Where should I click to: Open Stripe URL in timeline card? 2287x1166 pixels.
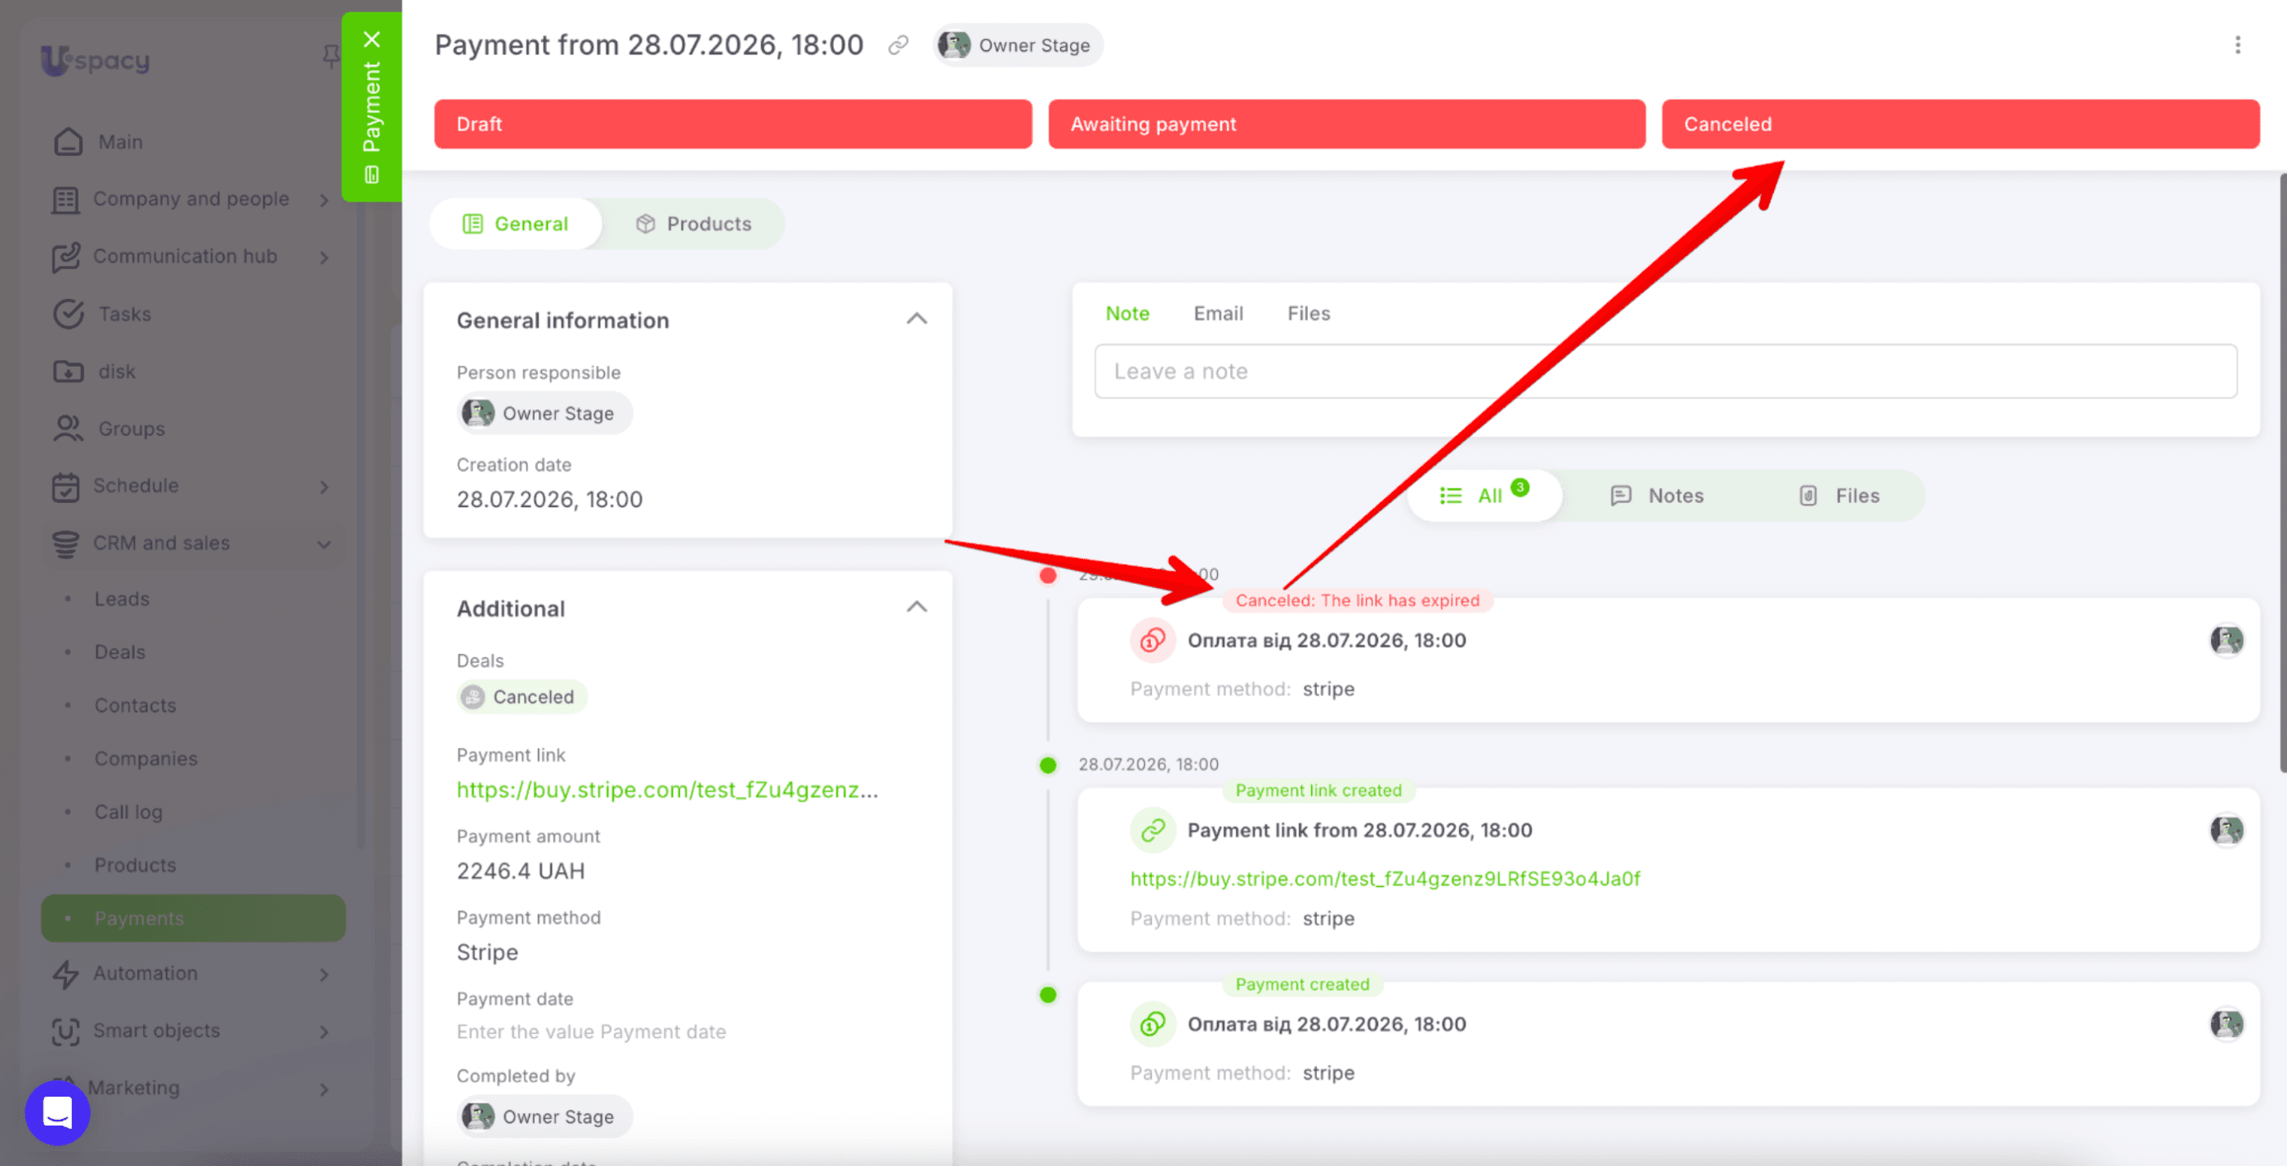(1384, 879)
